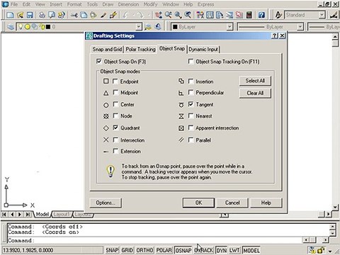This screenshot has width=340, height=255.
Task: Enable the Nearest snap mode
Action: click(x=191, y=116)
